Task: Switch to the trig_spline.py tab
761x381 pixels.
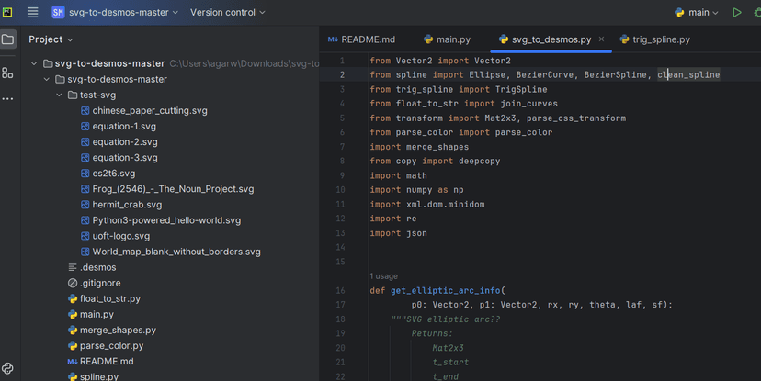Action: click(654, 39)
